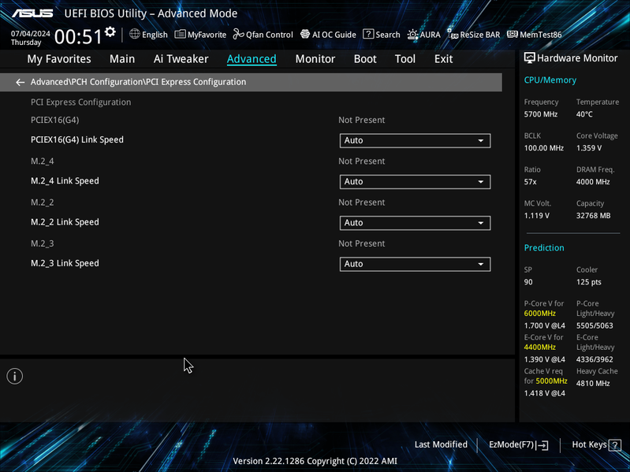Click the Last Modified button
Viewport: 630px width, 472px height.
(x=441, y=444)
